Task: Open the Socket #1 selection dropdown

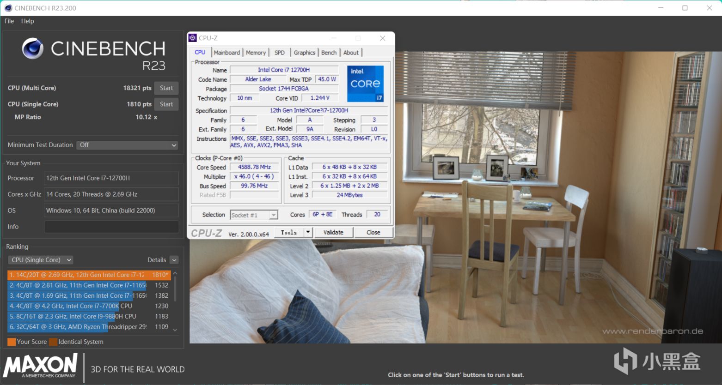Action: pos(254,215)
